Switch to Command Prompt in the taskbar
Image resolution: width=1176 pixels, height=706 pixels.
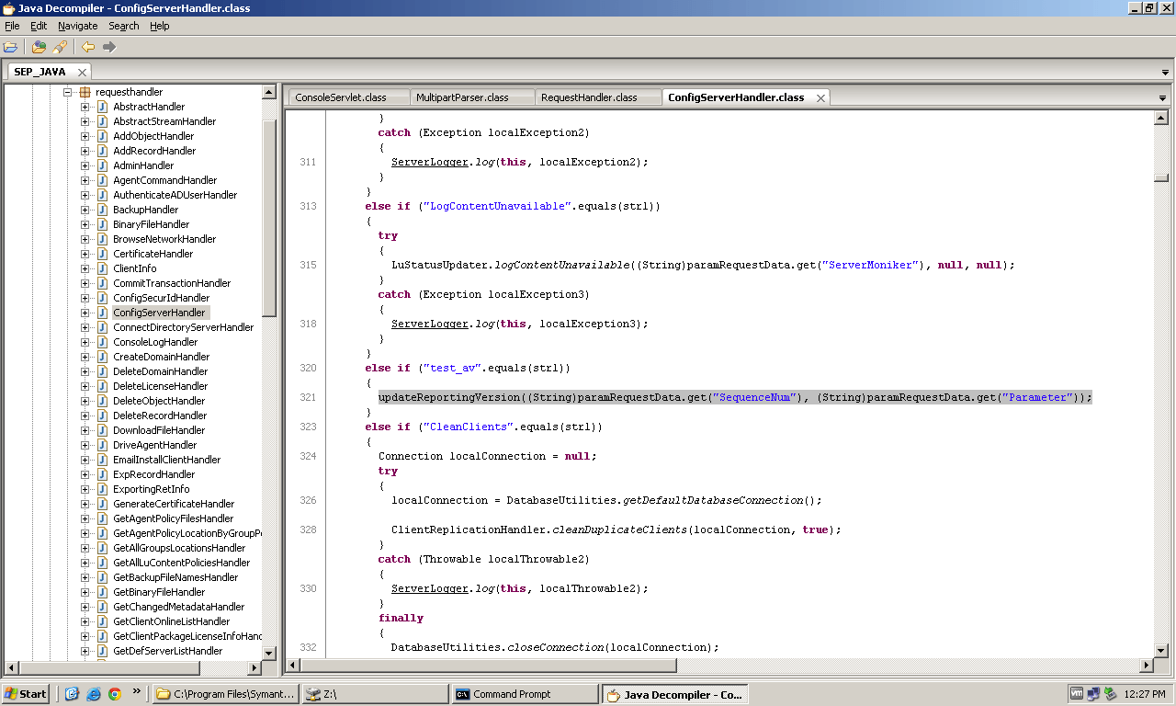click(x=524, y=694)
